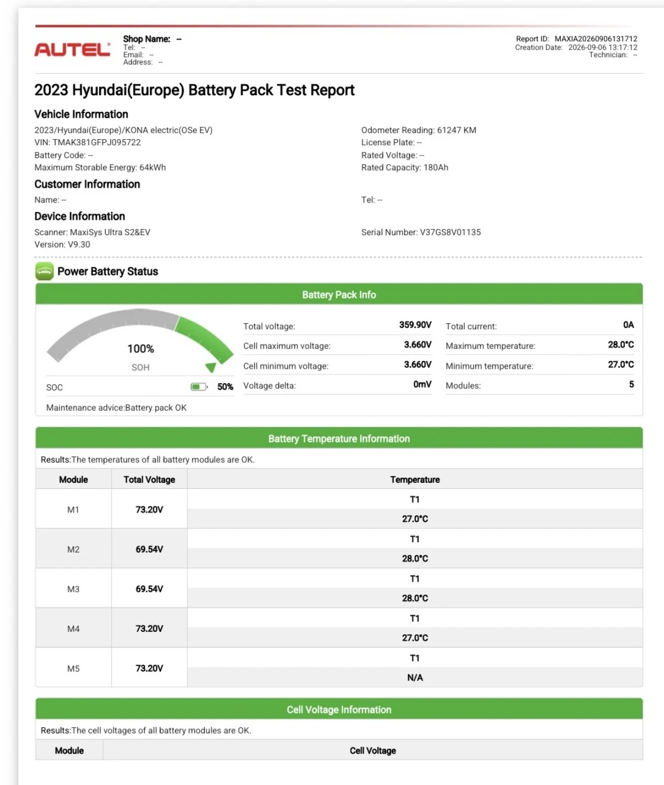Click the M4 module row label

73,629
